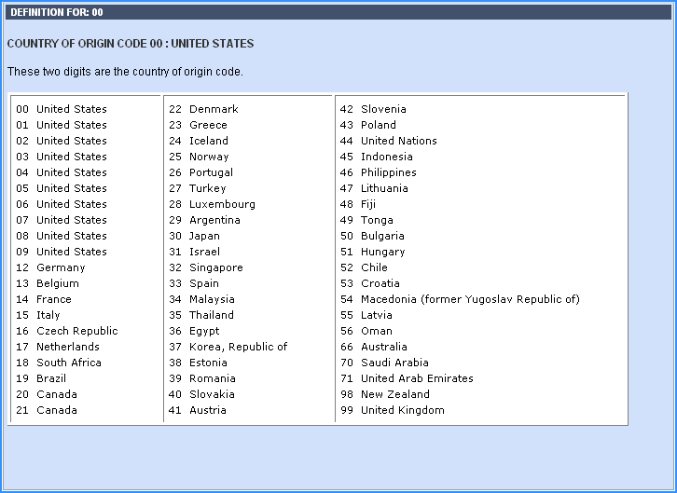
Task: Click the "49 Tonga" entry
Action: [366, 220]
